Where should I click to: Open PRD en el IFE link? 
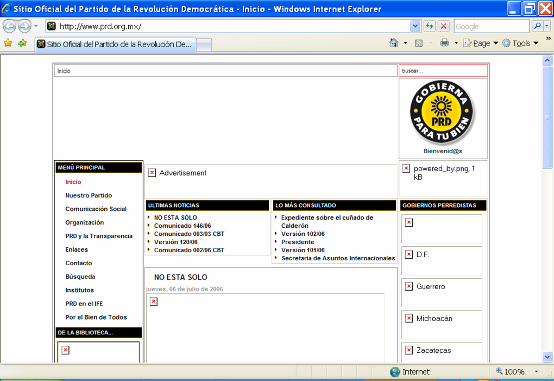(x=84, y=304)
